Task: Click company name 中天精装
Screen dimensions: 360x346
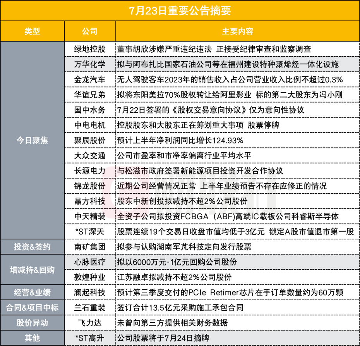Action: point(90,217)
